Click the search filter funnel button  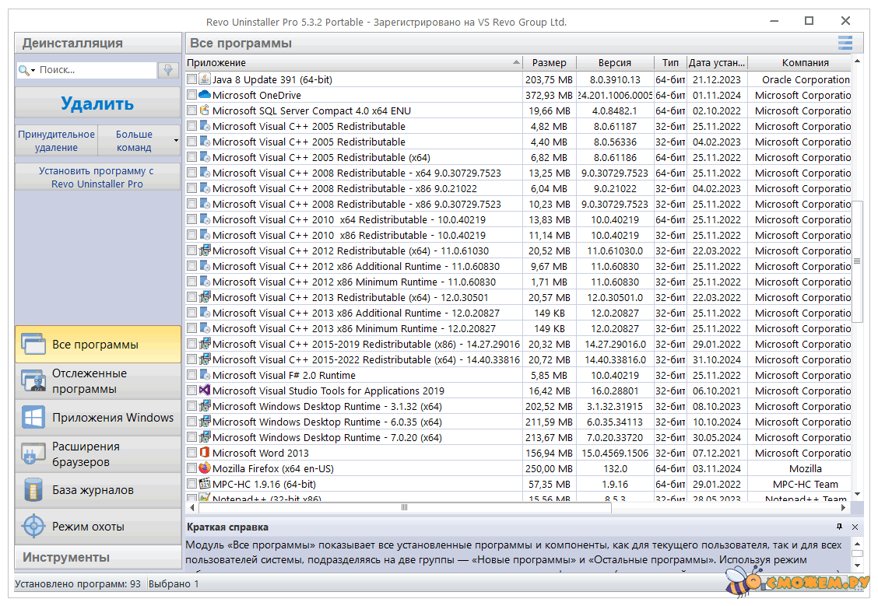pyautogui.click(x=167, y=70)
